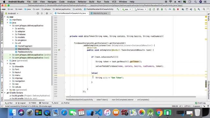Toggle the Gradle tool window side tab

coord(209,17)
